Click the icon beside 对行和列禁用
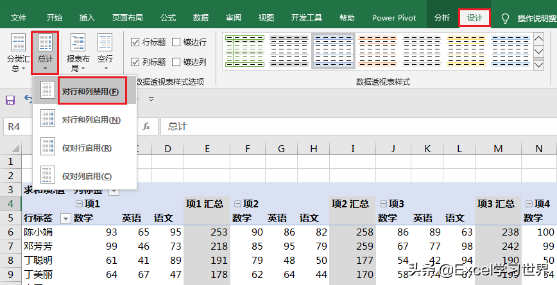This screenshot has height=285, width=557. pos(47,90)
